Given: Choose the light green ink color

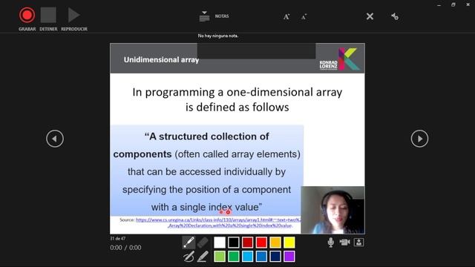Looking at the screenshot, I should point(220,257).
